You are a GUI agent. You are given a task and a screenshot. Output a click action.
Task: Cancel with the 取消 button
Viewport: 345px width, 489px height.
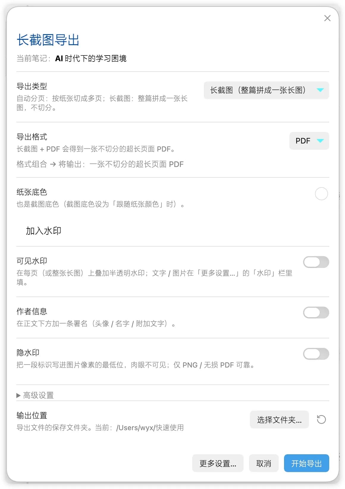[x=264, y=463]
